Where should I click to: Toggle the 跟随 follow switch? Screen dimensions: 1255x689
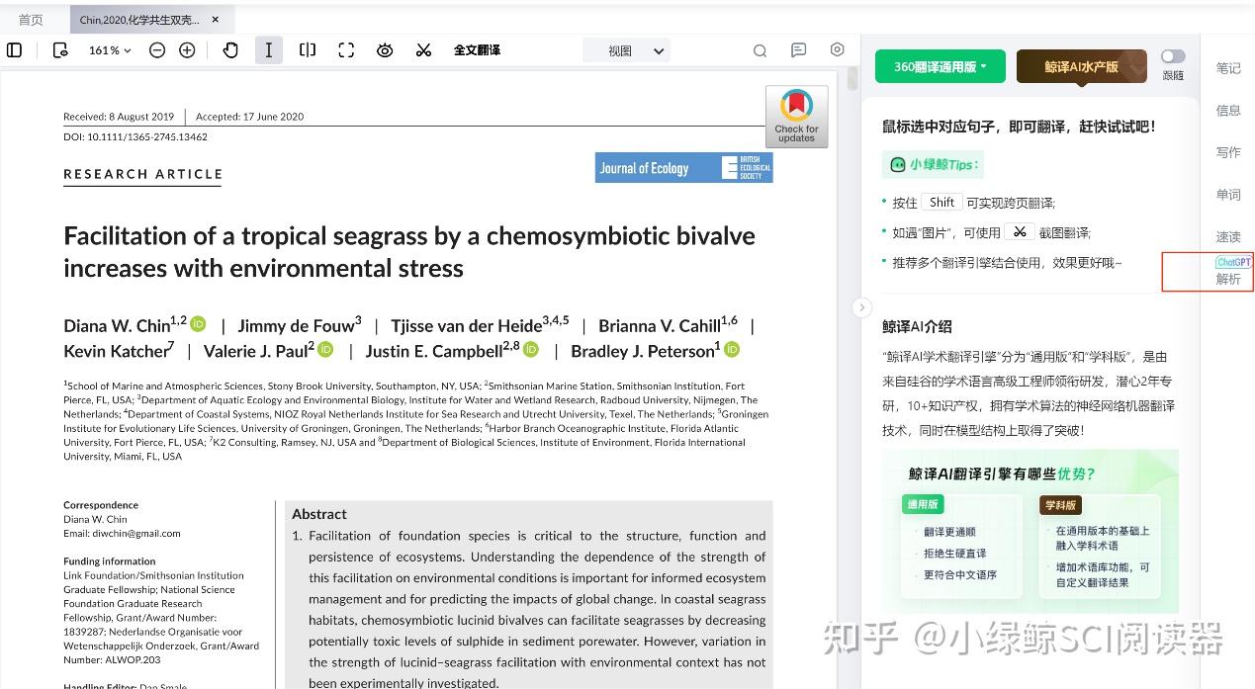[x=1173, y=56]
